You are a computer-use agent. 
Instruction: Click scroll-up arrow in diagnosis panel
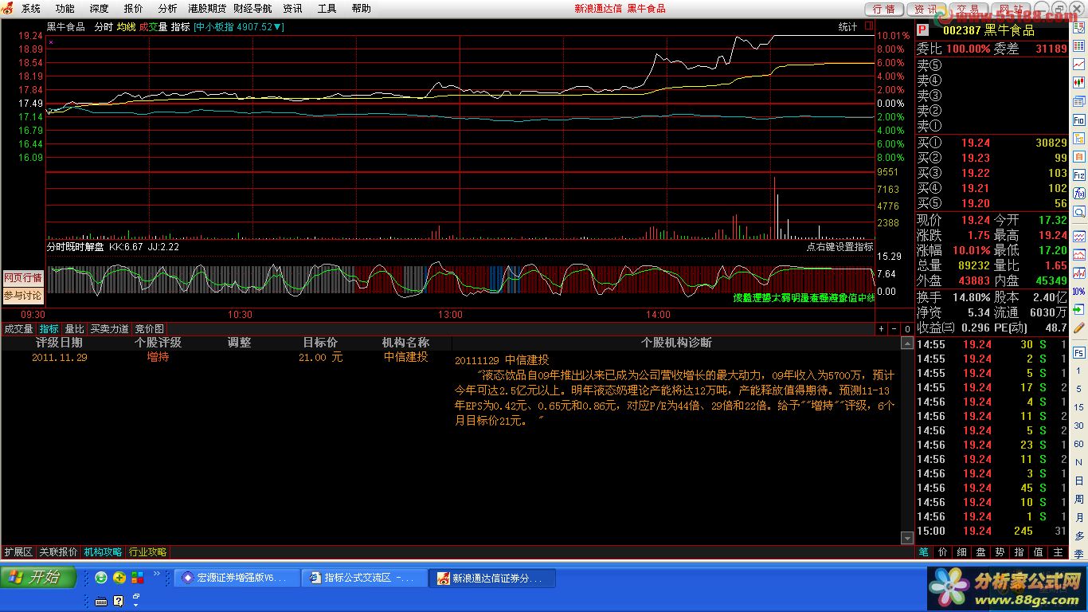[x=907, y=343]
